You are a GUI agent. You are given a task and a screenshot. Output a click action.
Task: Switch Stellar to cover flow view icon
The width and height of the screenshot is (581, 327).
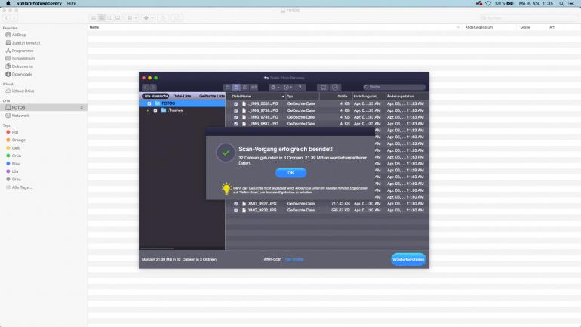(x=254, y=87)
